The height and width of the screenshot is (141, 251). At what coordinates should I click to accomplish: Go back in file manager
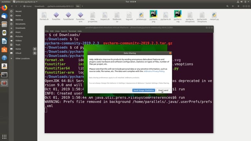[12, 6]
